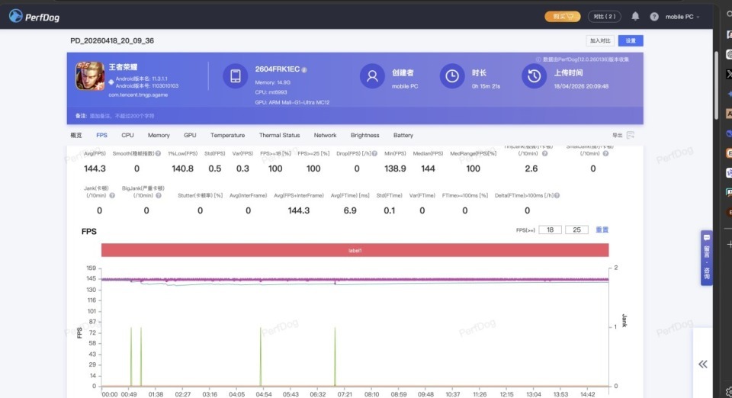This screenshot has height=398, width=732.
Task: Click the FPS threshold field showing 18
Action: (x=550, y=229)
